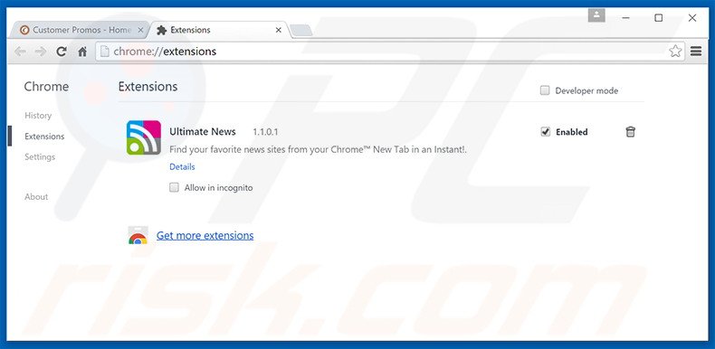715x349 pixels.
Task: Click the page icon in address bar
Action: click(x=105, y=52)
